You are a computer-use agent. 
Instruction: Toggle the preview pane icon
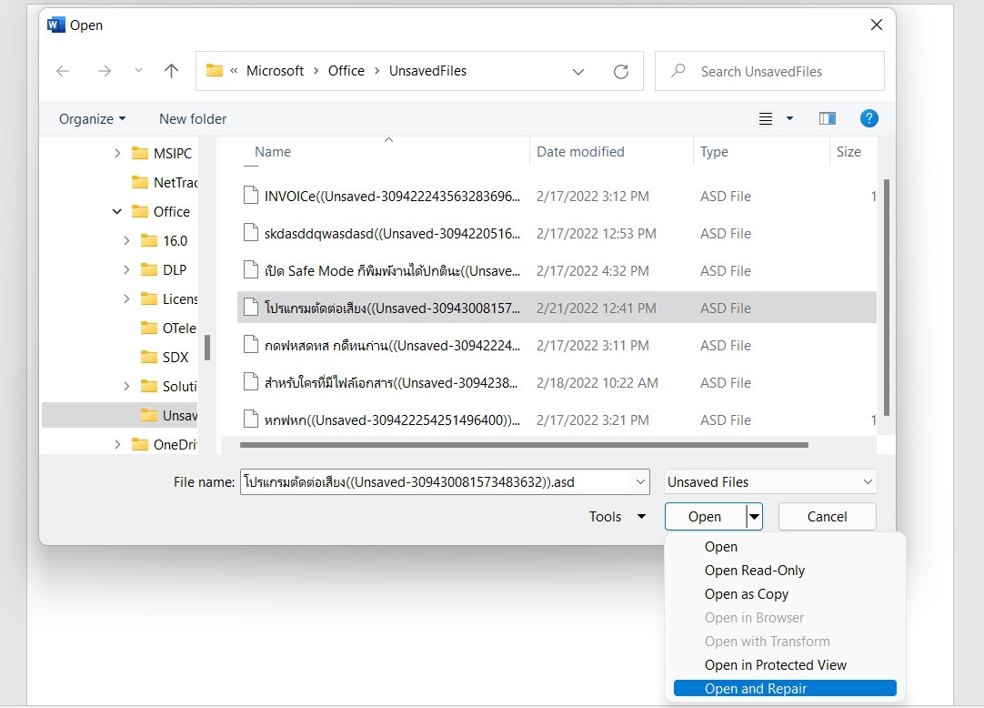(x=827, y=118)
